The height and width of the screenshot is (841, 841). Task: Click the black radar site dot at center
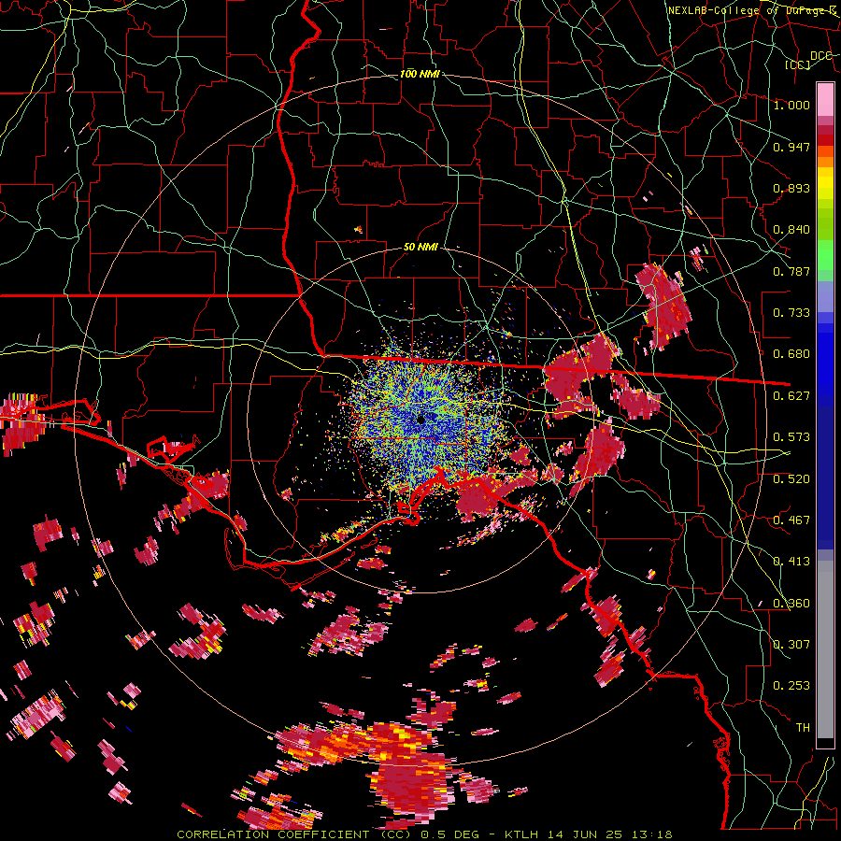(x=421, y=420)
